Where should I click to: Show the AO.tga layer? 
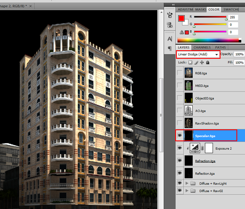click(x=180, y=111)
